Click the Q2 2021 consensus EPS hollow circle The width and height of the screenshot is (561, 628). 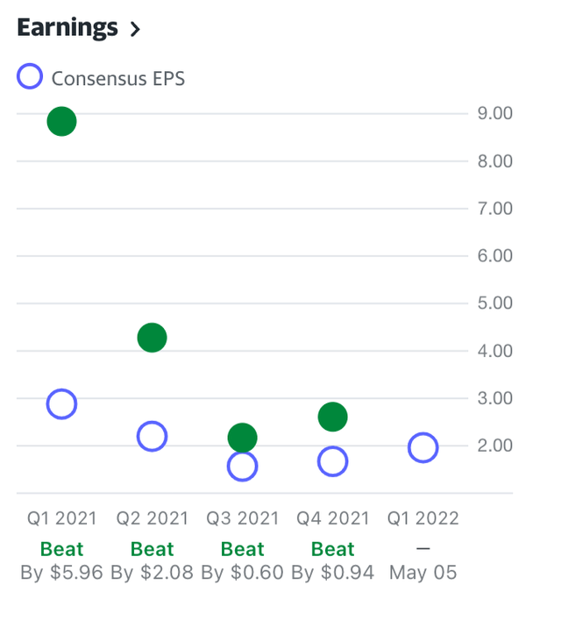(152, 436)
